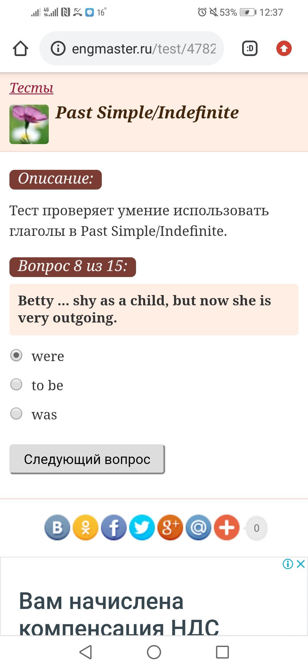This screenshot has height=669, width=308.
Task: Select the "were" answer option
Action: click(x=16, y=355)
